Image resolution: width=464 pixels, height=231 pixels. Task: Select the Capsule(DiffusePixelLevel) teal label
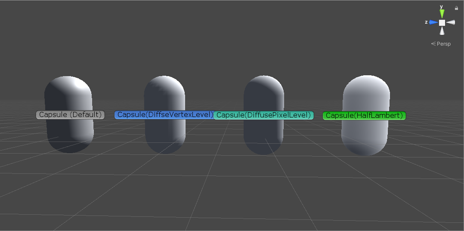pos(264,115)
